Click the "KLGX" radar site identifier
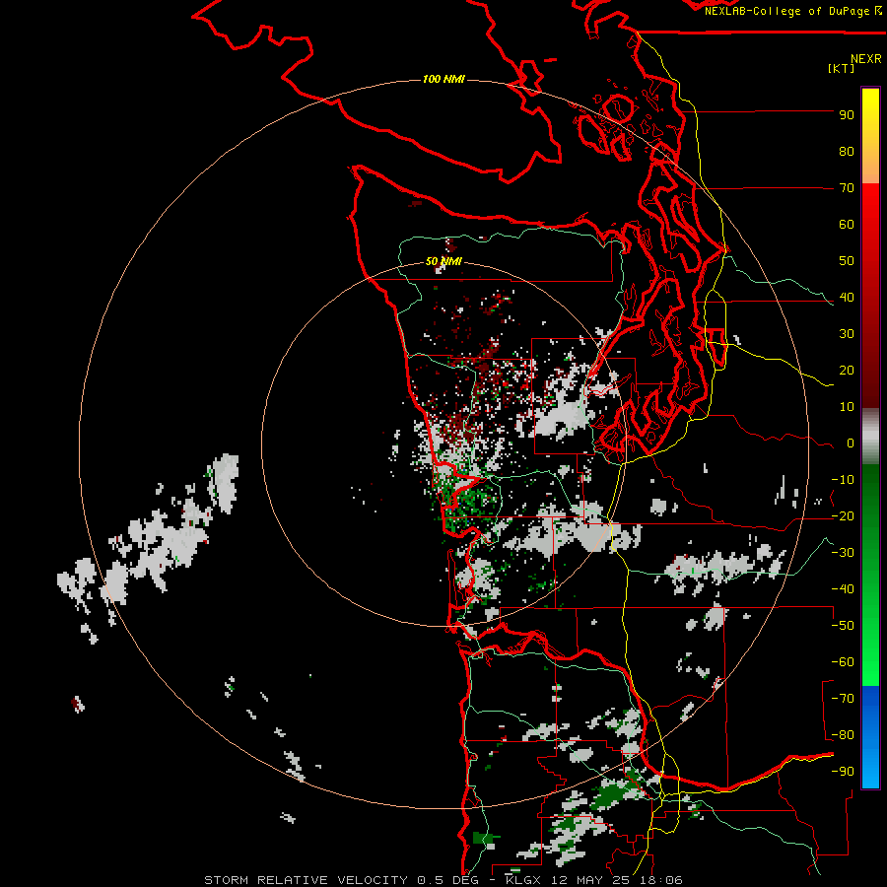The height and width of the screenshot is (887, 887). pos(523,880)
